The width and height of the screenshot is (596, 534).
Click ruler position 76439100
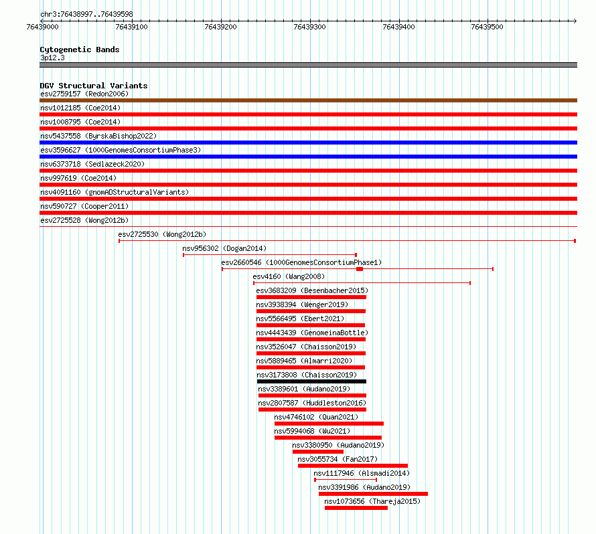pyautogui.click(x=131, y=27)
